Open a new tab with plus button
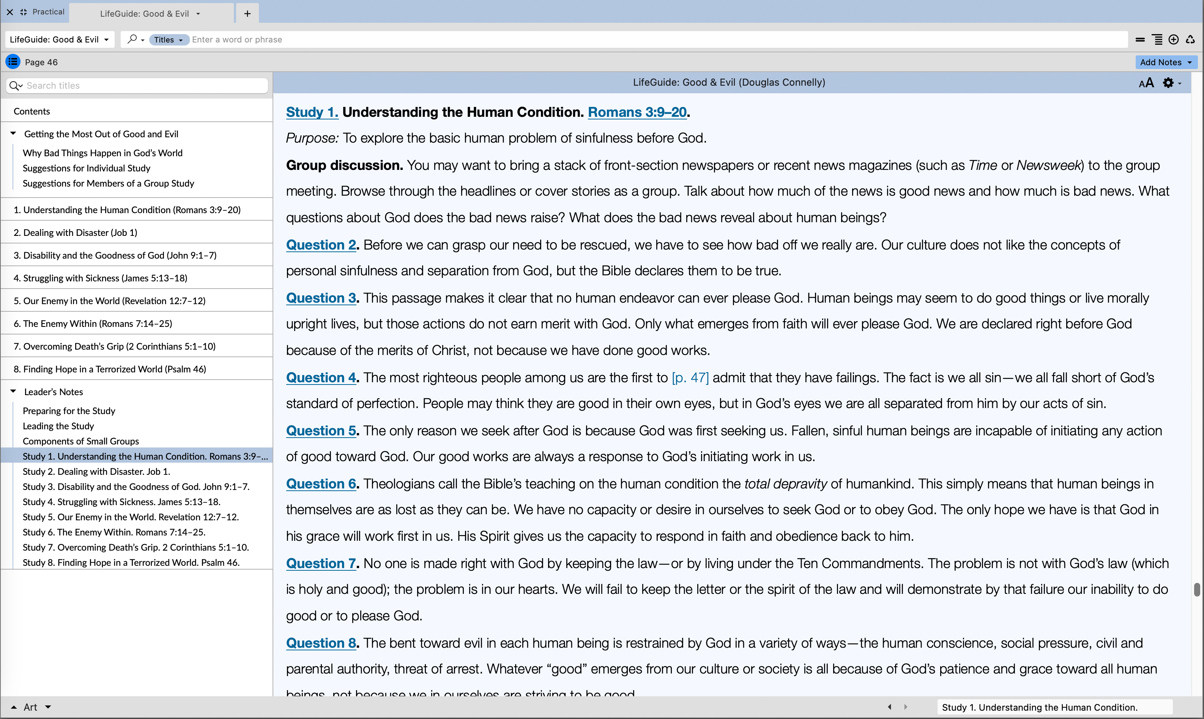Image resolution: width=1204 pixels, height=719 pixels. click(x=247, y=14)
